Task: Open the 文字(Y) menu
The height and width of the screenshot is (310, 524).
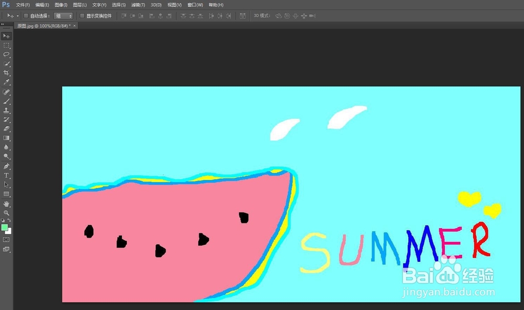Action: click(99, 5)
